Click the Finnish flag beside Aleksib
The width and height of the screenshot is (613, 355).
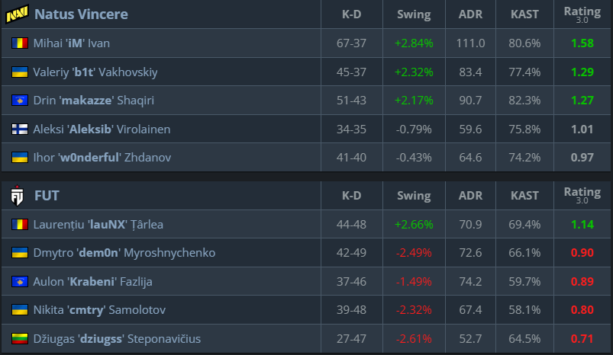(19, 130)
